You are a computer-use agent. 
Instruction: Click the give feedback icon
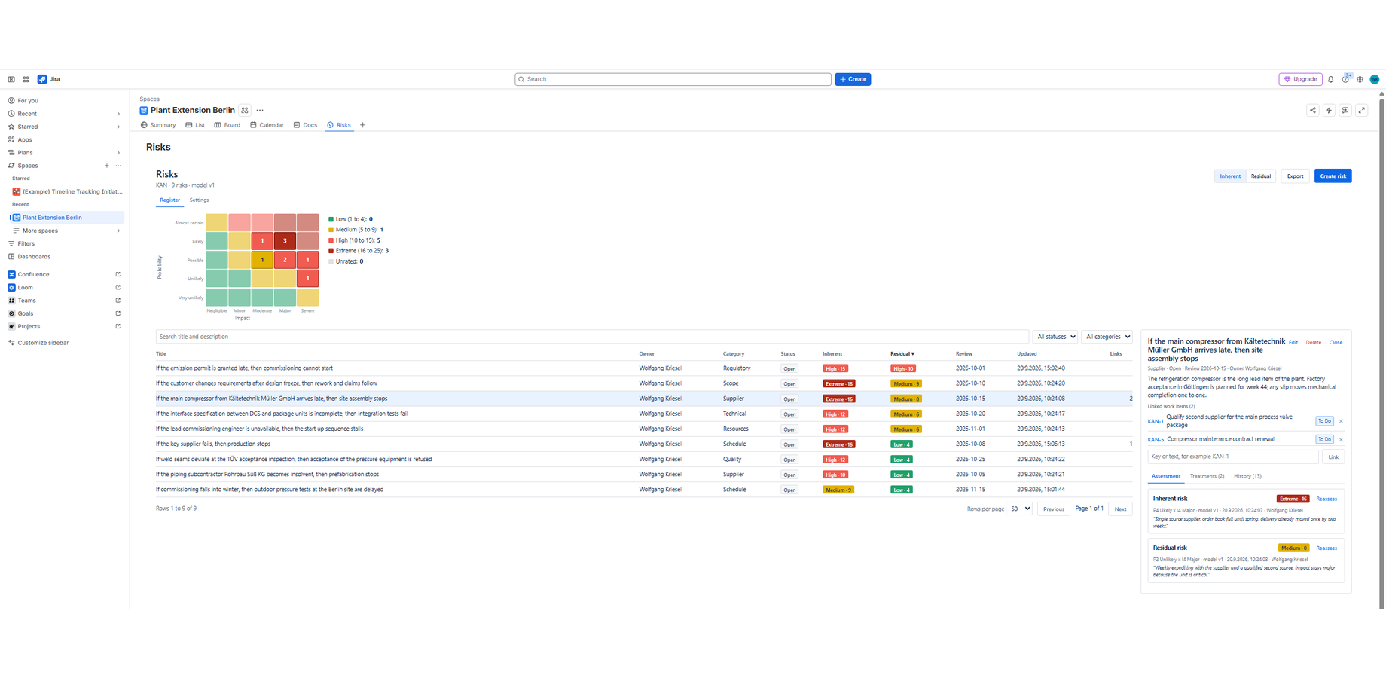coord(1345,110)
